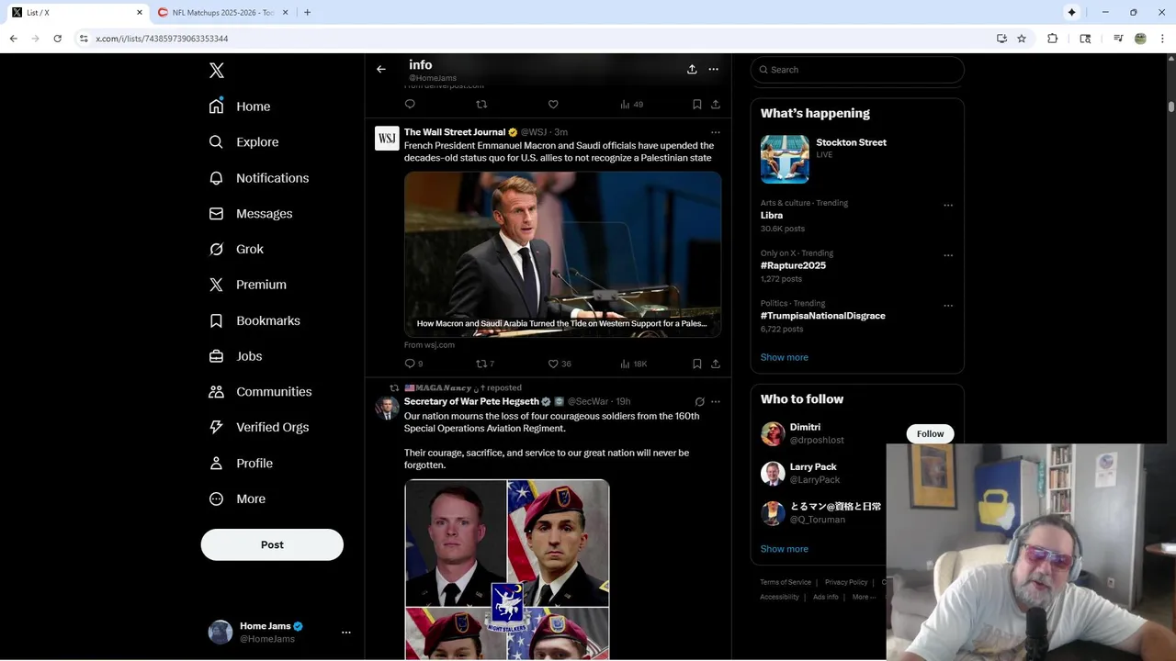Open Grok in the sidebar
The height and width of the screenshot is (661, 1176).
236,249
